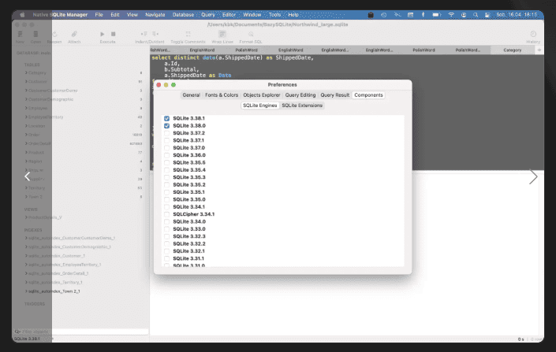Select the Components preferences tab
Image resolution: width=556 pixels, height=352 pixels.
pos(368,95)
